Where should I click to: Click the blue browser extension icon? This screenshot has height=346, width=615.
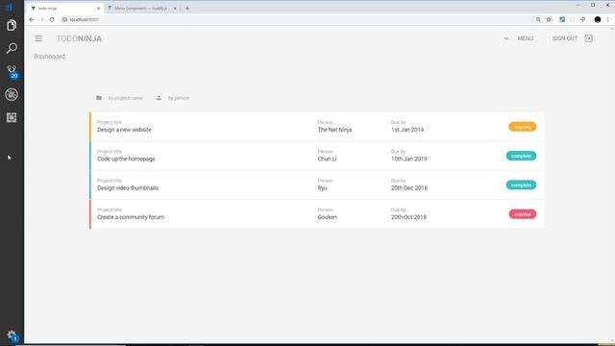pos(562,19)
